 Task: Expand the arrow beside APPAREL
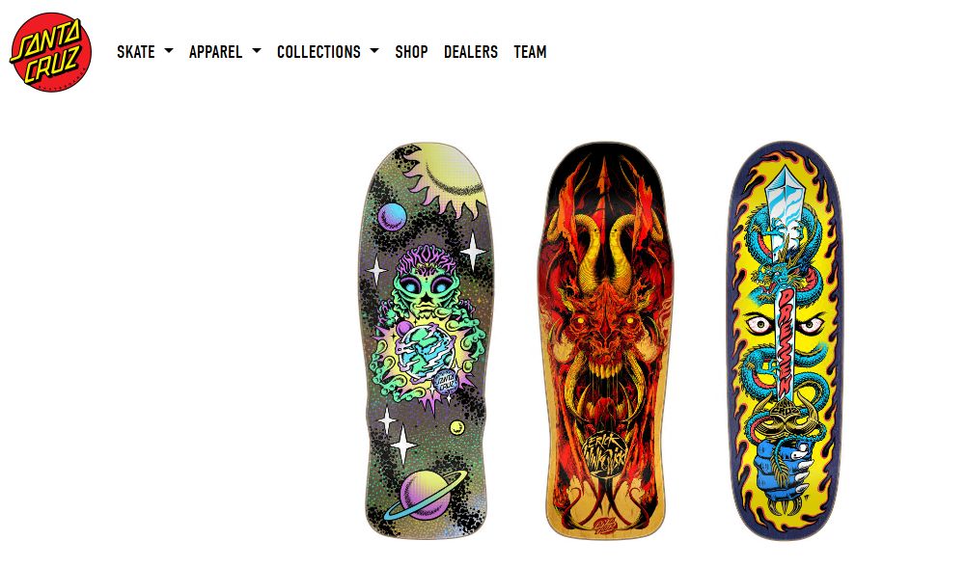click(x=257, y=51)
